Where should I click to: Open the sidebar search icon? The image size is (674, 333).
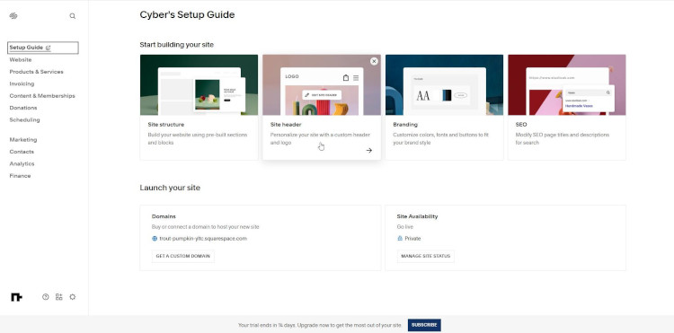click(x=73, y=16)
